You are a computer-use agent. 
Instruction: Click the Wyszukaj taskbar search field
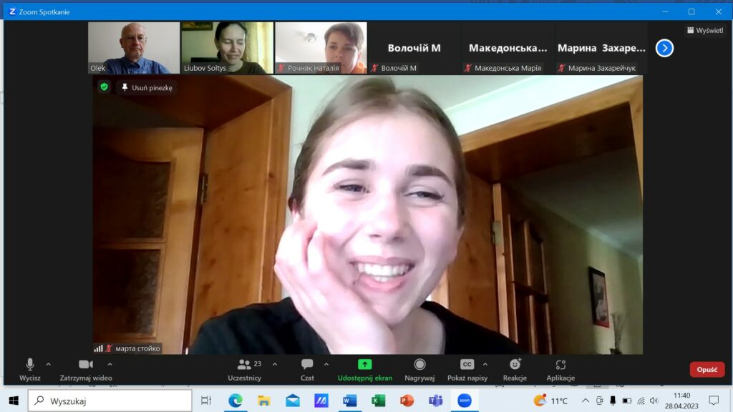[x=110, y=401]
